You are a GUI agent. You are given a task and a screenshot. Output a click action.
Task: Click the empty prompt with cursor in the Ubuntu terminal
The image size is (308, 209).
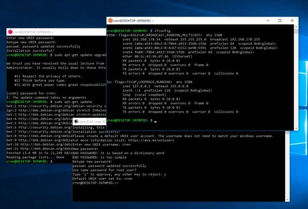[131, 120]
